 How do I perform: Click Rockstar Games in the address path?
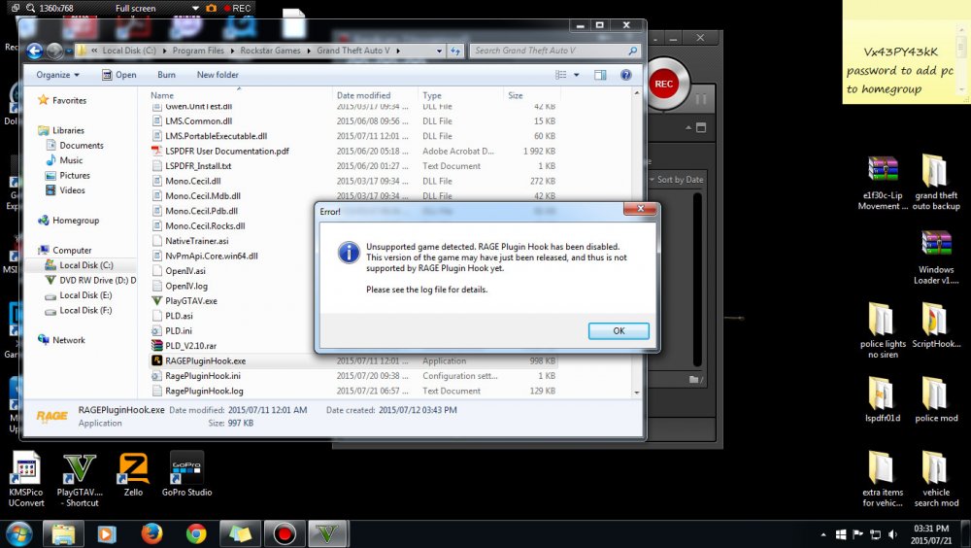(270, 51)
